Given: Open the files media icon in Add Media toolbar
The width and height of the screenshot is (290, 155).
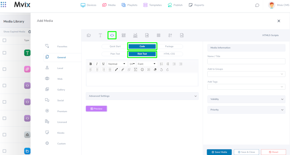Looking at the screenshot, I should click(89, 35).
